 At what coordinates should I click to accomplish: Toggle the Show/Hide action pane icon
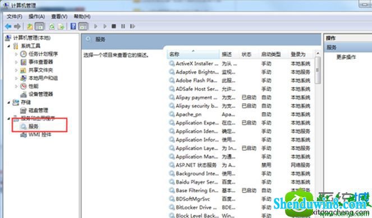tap(83, 26)
